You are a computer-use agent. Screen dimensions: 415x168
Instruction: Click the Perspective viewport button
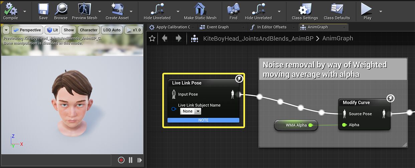point(27,30)
